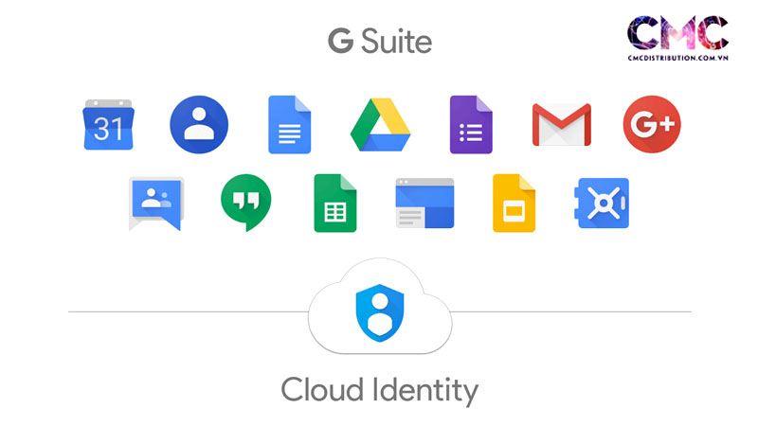Open the Google+ icon
Screen dimensions: 758x426
pos(652,125)
